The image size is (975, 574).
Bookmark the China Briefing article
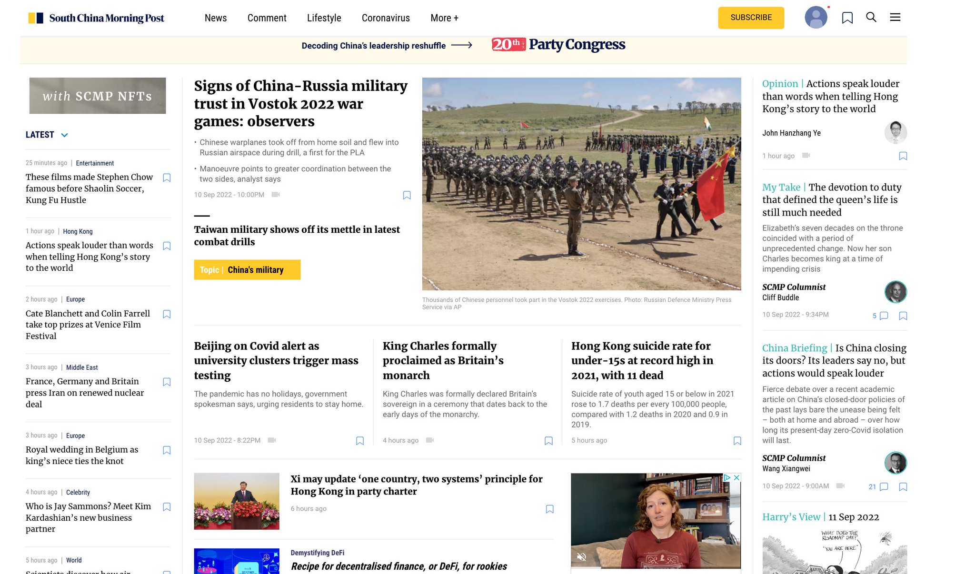pos(903,487)
